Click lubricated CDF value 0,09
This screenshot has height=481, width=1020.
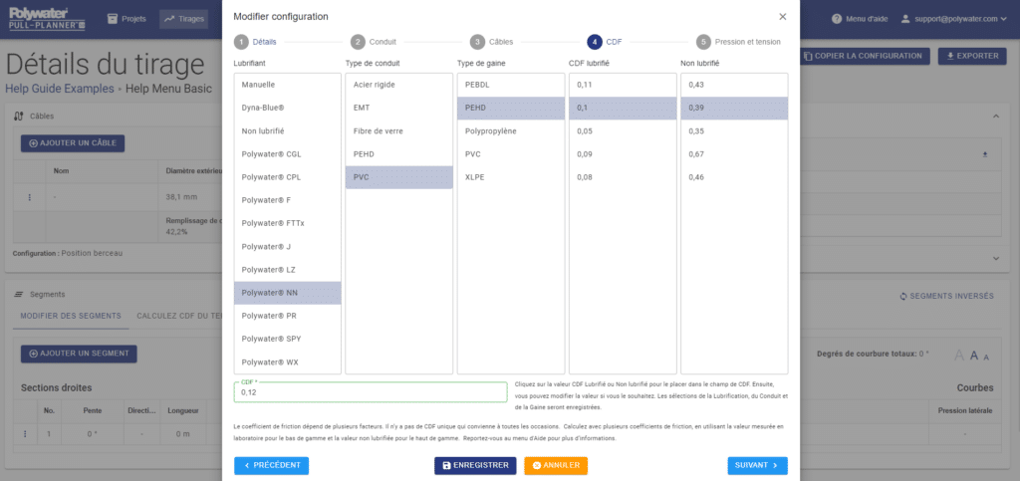point(623,154)
